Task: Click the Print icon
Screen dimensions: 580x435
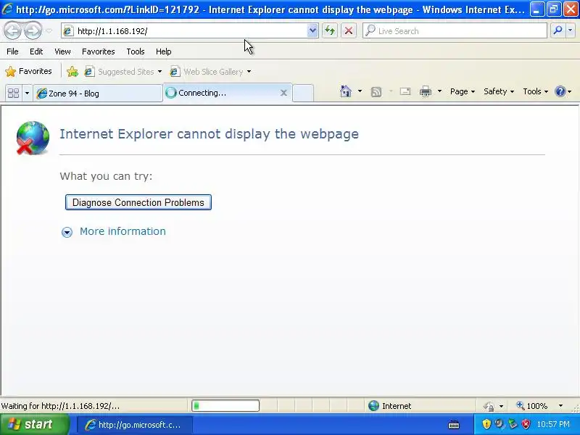Action: click(426, 91)
